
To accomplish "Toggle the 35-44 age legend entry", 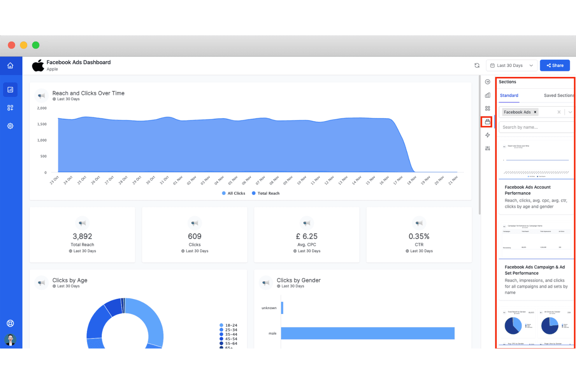I will [x=228, y=335].
